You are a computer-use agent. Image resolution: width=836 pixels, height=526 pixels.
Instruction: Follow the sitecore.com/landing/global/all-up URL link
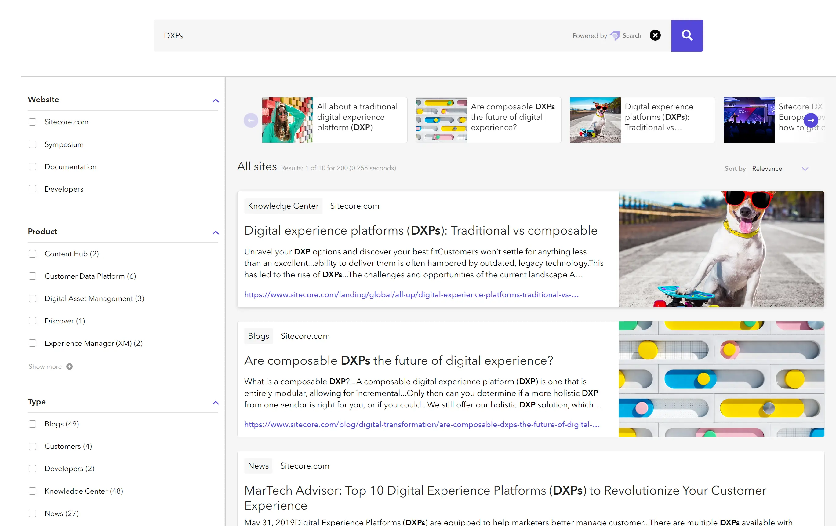(411, 295)
